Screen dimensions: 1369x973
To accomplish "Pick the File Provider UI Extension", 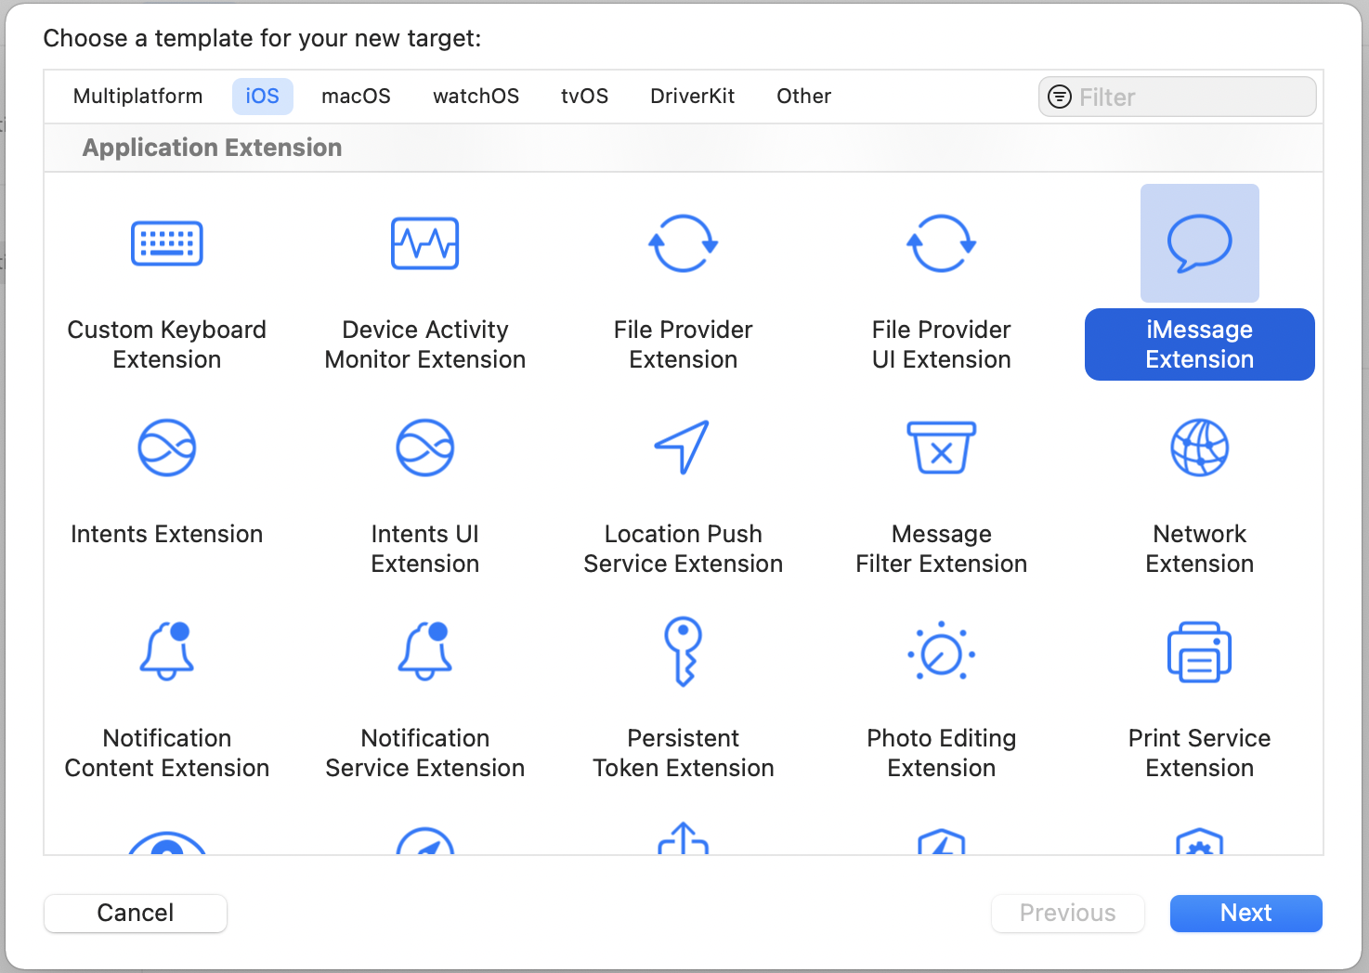I will pos(941,244).
